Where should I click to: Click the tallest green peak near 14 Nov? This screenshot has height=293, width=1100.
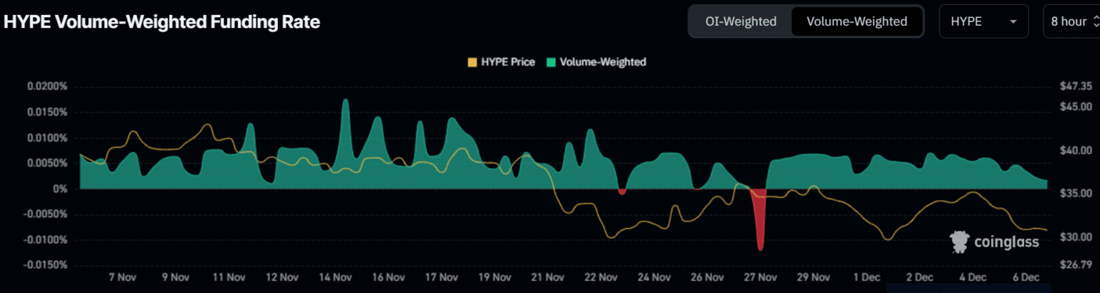tap(345, 114)
